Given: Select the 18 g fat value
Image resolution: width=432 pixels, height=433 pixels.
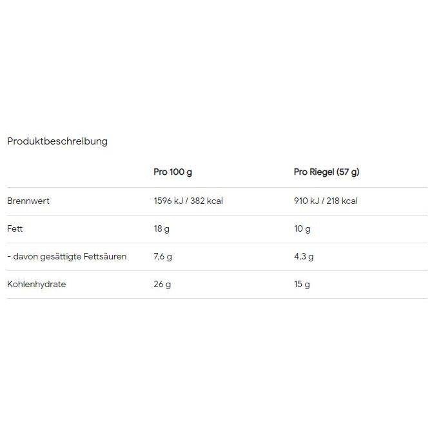Looking at the screenshot, I should (162, 229).
